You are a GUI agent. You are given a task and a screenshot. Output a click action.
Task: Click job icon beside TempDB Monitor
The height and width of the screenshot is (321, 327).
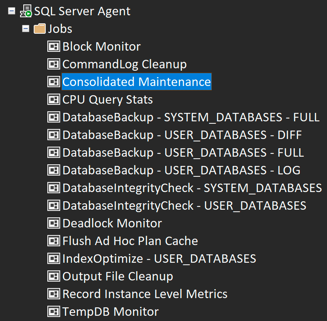click(54, 312)
